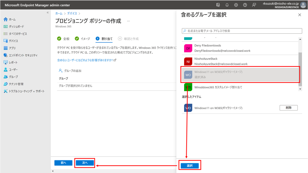Open ダッシュボード in sidebar
308x173 pixels.
point(14,26)
